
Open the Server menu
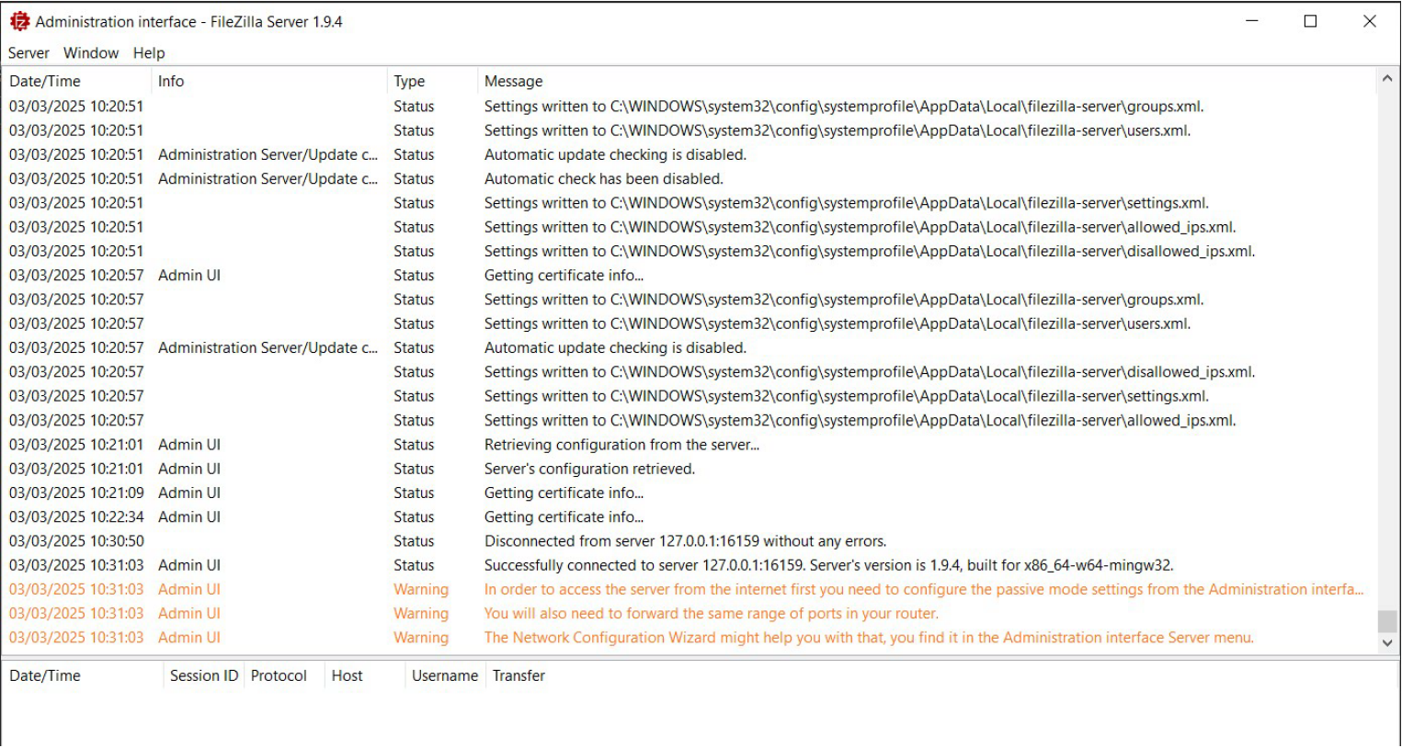pos(28,53)
